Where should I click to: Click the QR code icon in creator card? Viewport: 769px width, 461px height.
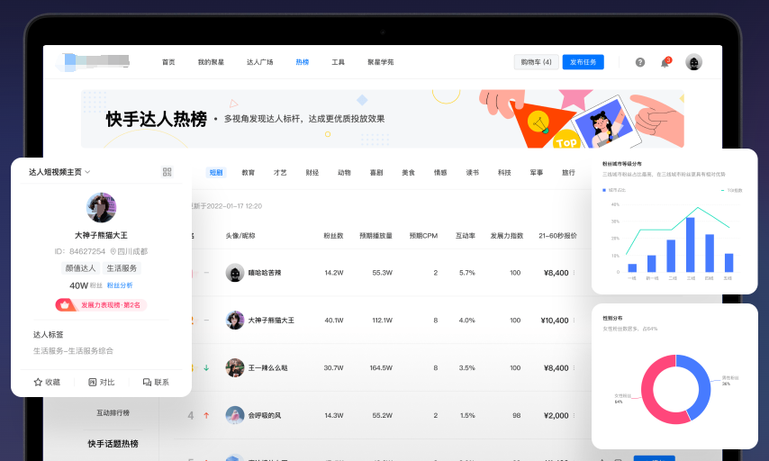(167, 172)
